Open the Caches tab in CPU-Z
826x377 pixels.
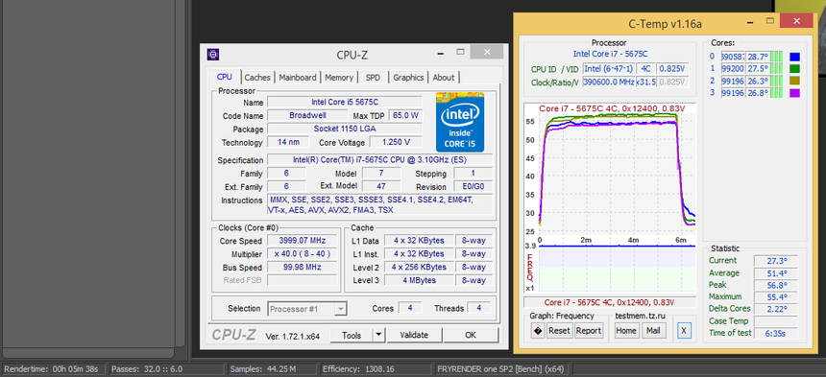pyautogui.click(x=257, y=78)
